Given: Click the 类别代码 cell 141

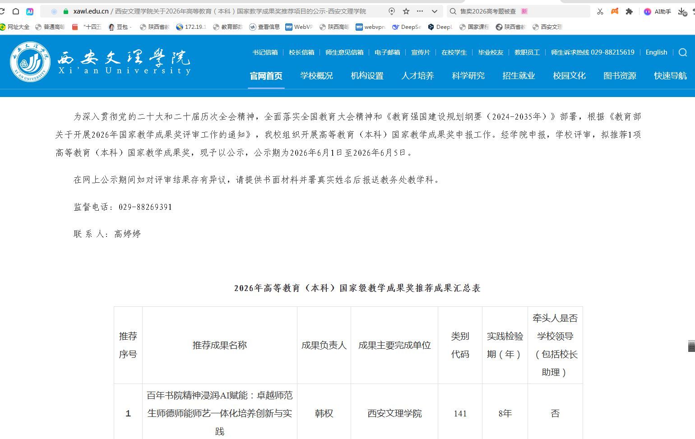Looking at the screenshot, I should (460, 413).
